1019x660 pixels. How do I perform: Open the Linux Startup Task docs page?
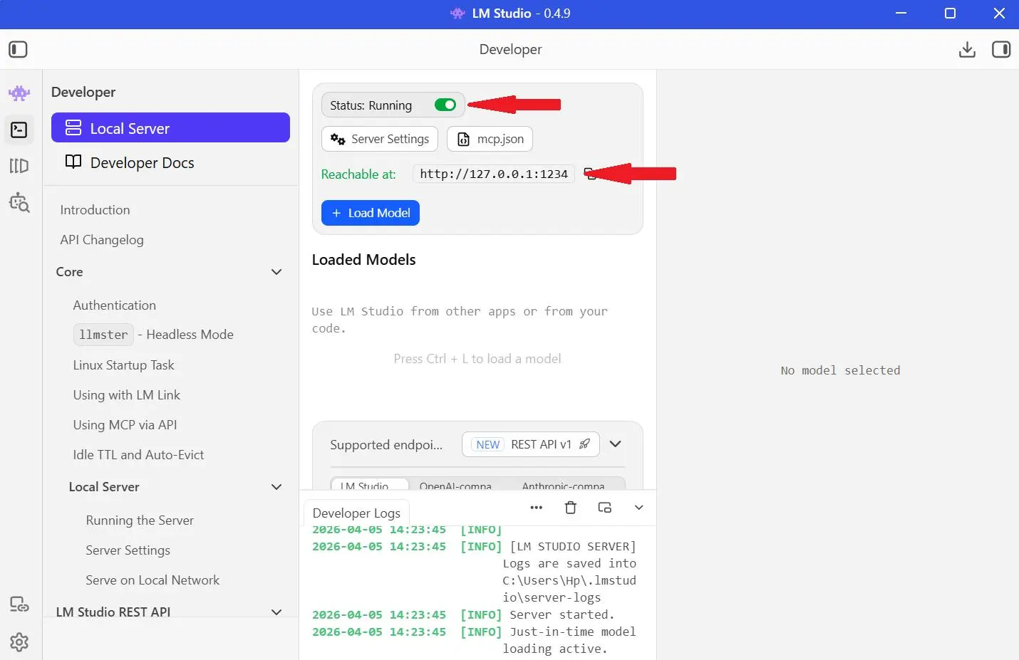[123, 365]
